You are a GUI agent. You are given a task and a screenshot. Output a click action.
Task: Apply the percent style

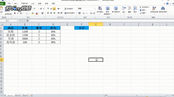click(x=84, y=13)
